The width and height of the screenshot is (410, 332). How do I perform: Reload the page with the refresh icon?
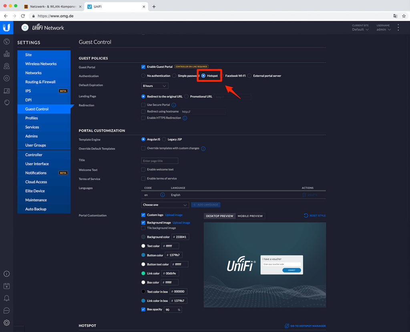[23, 16]
